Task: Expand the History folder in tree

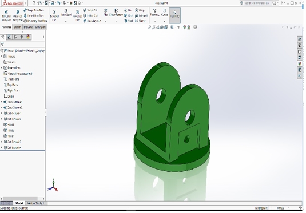Action: pyautogui.click(x=2, y=57)
